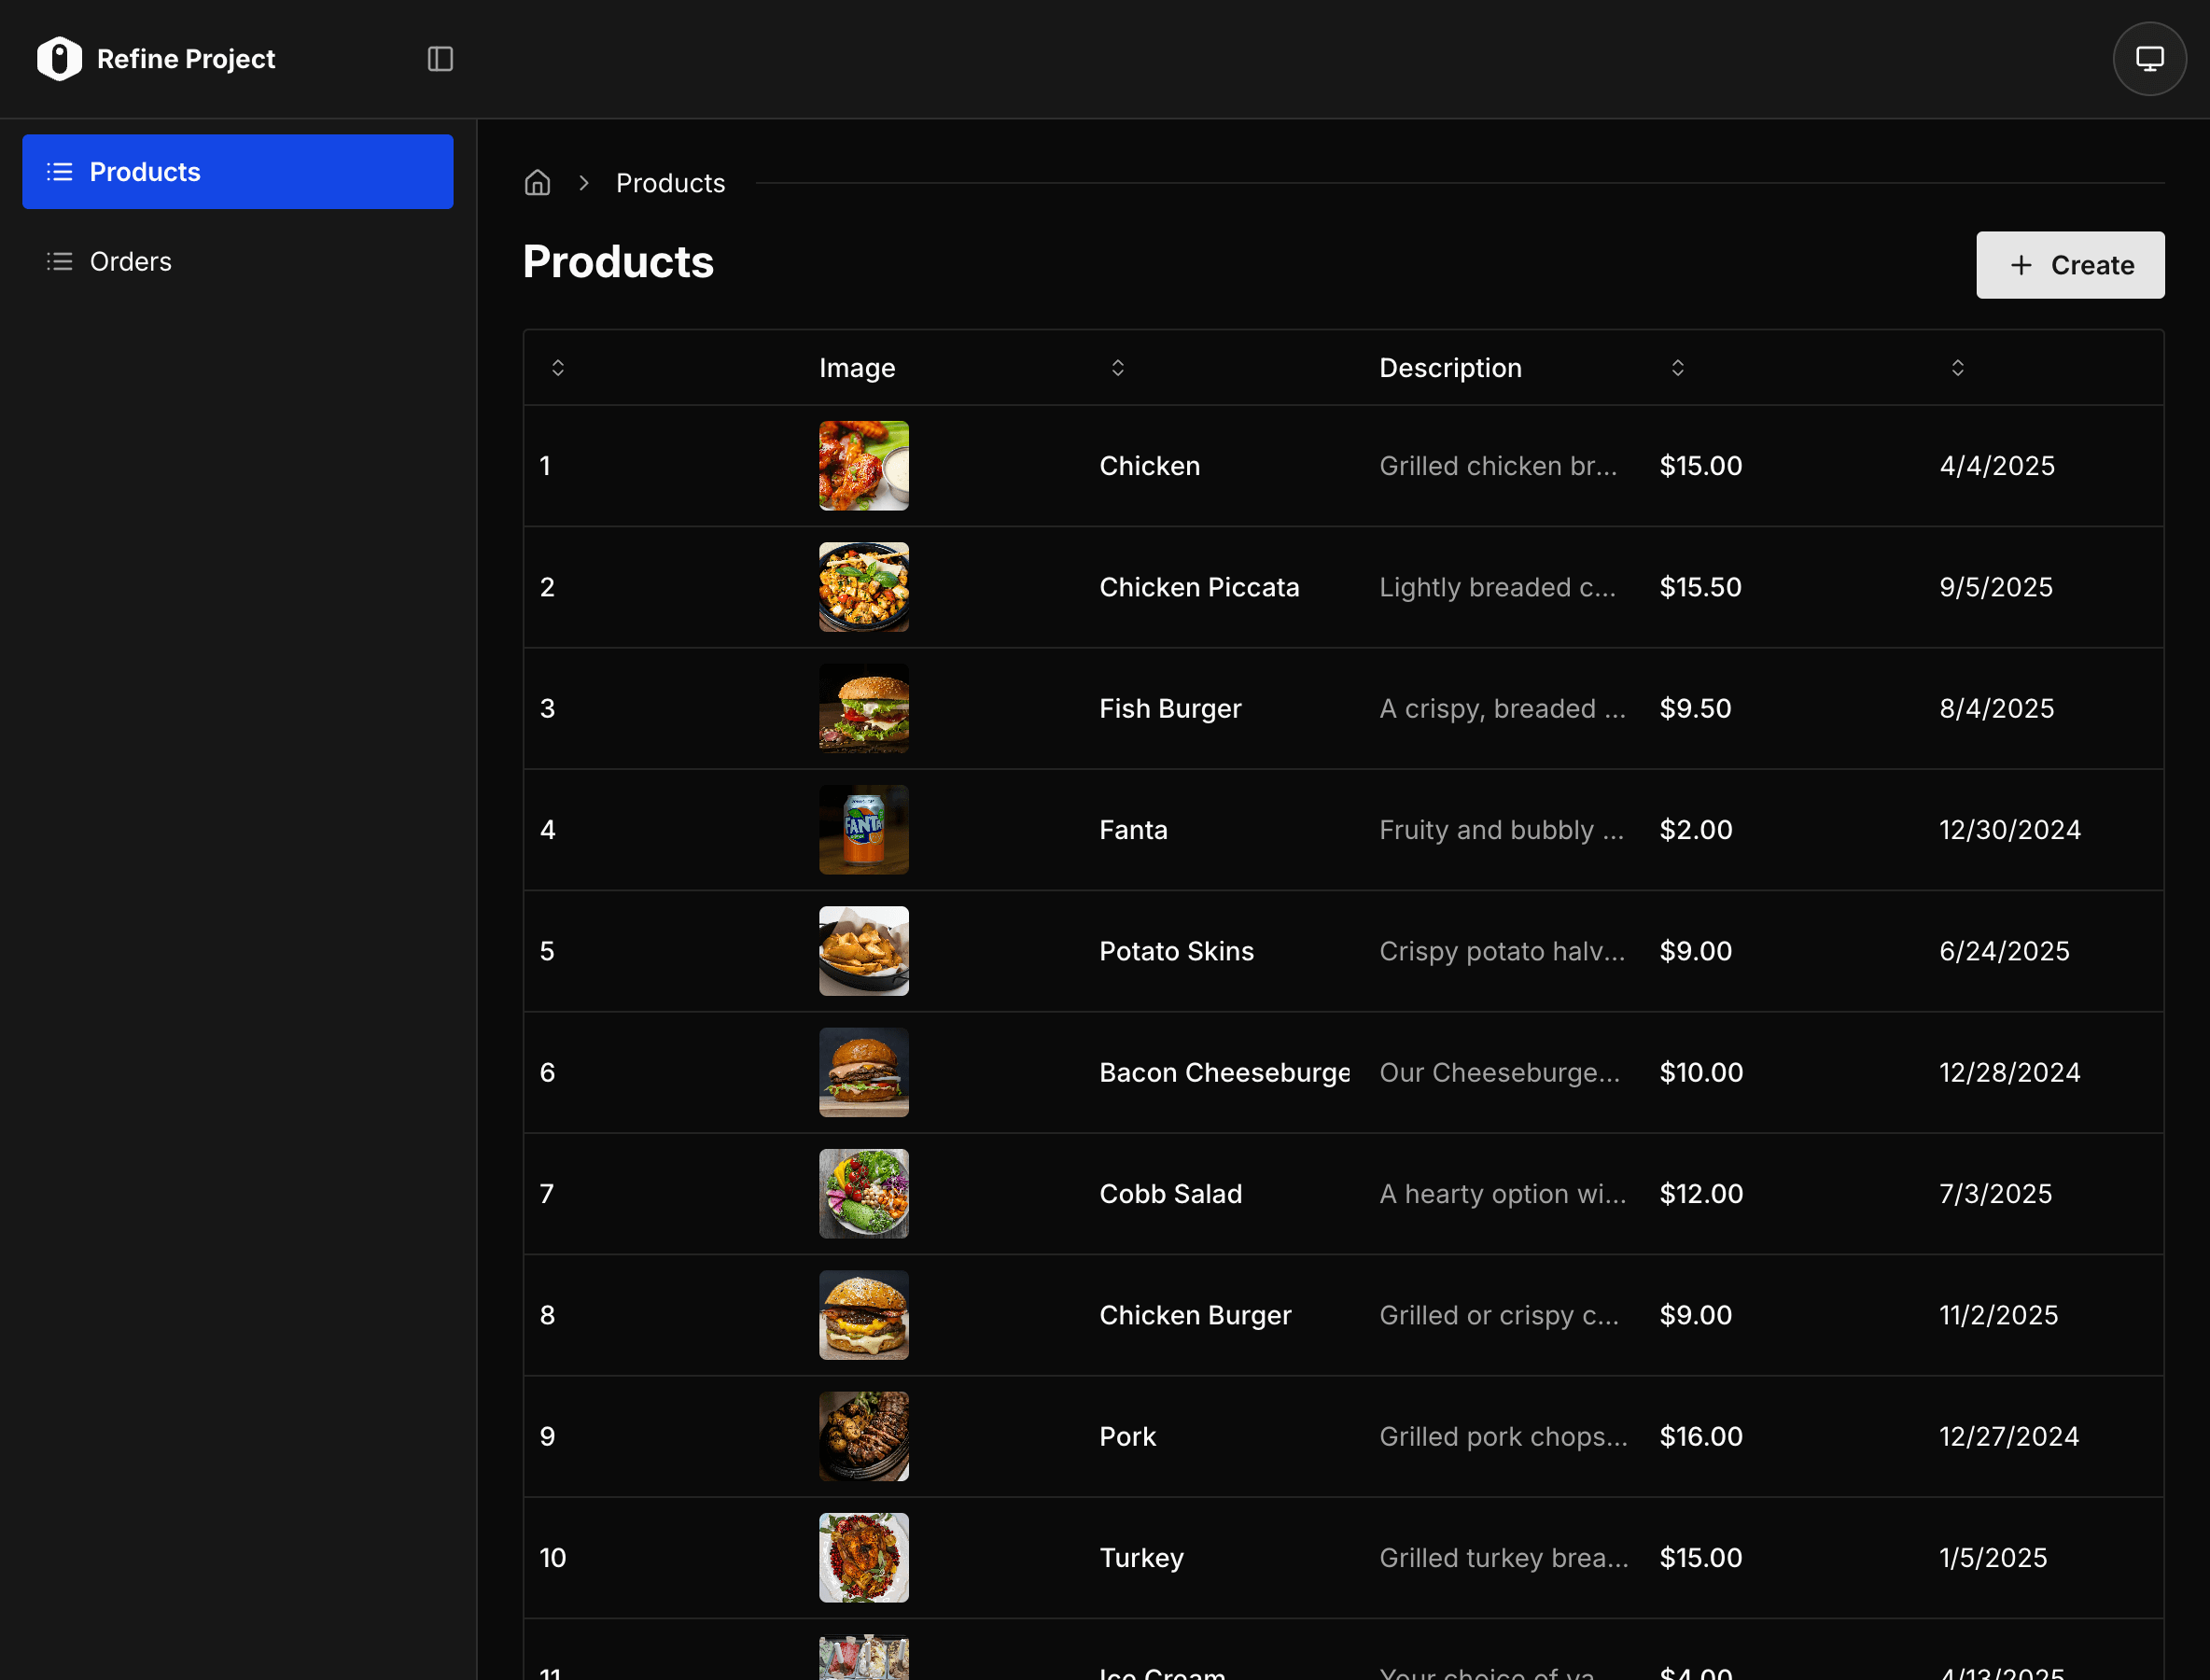Click the Bacon Cheeseburger name cell

[1224, 1073]
